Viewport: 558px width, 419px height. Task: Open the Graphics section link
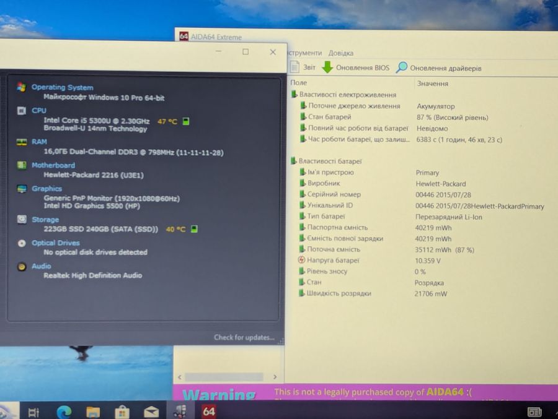click(x=46, y=189)
